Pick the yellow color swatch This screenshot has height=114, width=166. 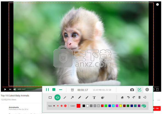coord(121,106)
